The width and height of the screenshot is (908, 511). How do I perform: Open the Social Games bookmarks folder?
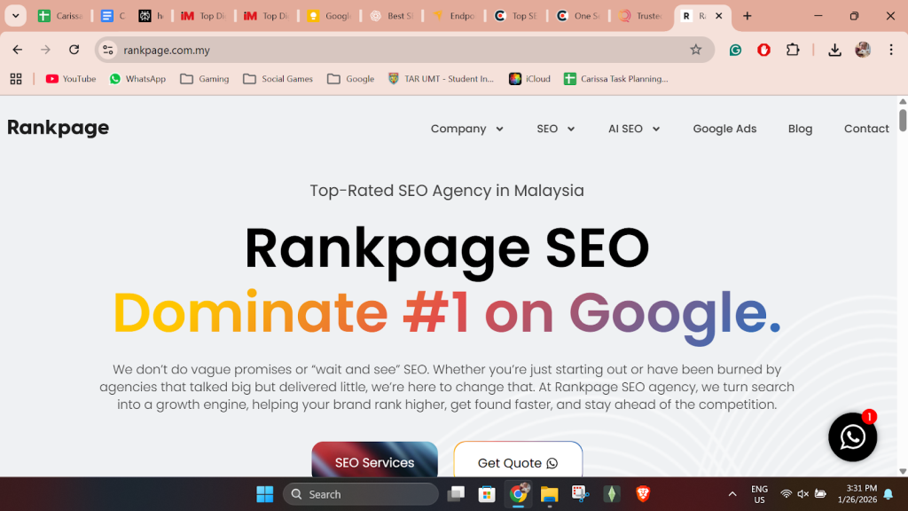(x=278, y=79)
